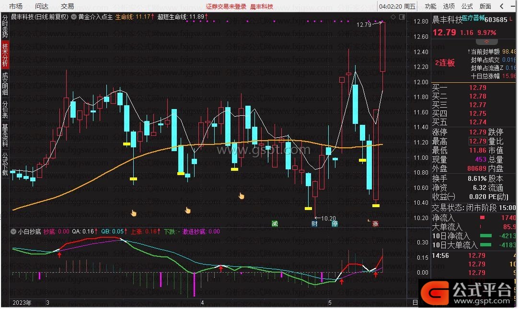The width and height of the screenshot is (519, 309).
Task: Click the 买五 bid price row
Action: pyautogui.click(x=474, y=122)
